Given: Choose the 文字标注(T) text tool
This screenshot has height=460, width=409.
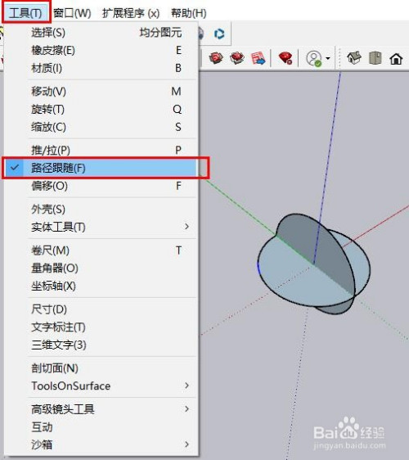Looking at the screenshot, I should pyautogui.click(x=101, y=327).
